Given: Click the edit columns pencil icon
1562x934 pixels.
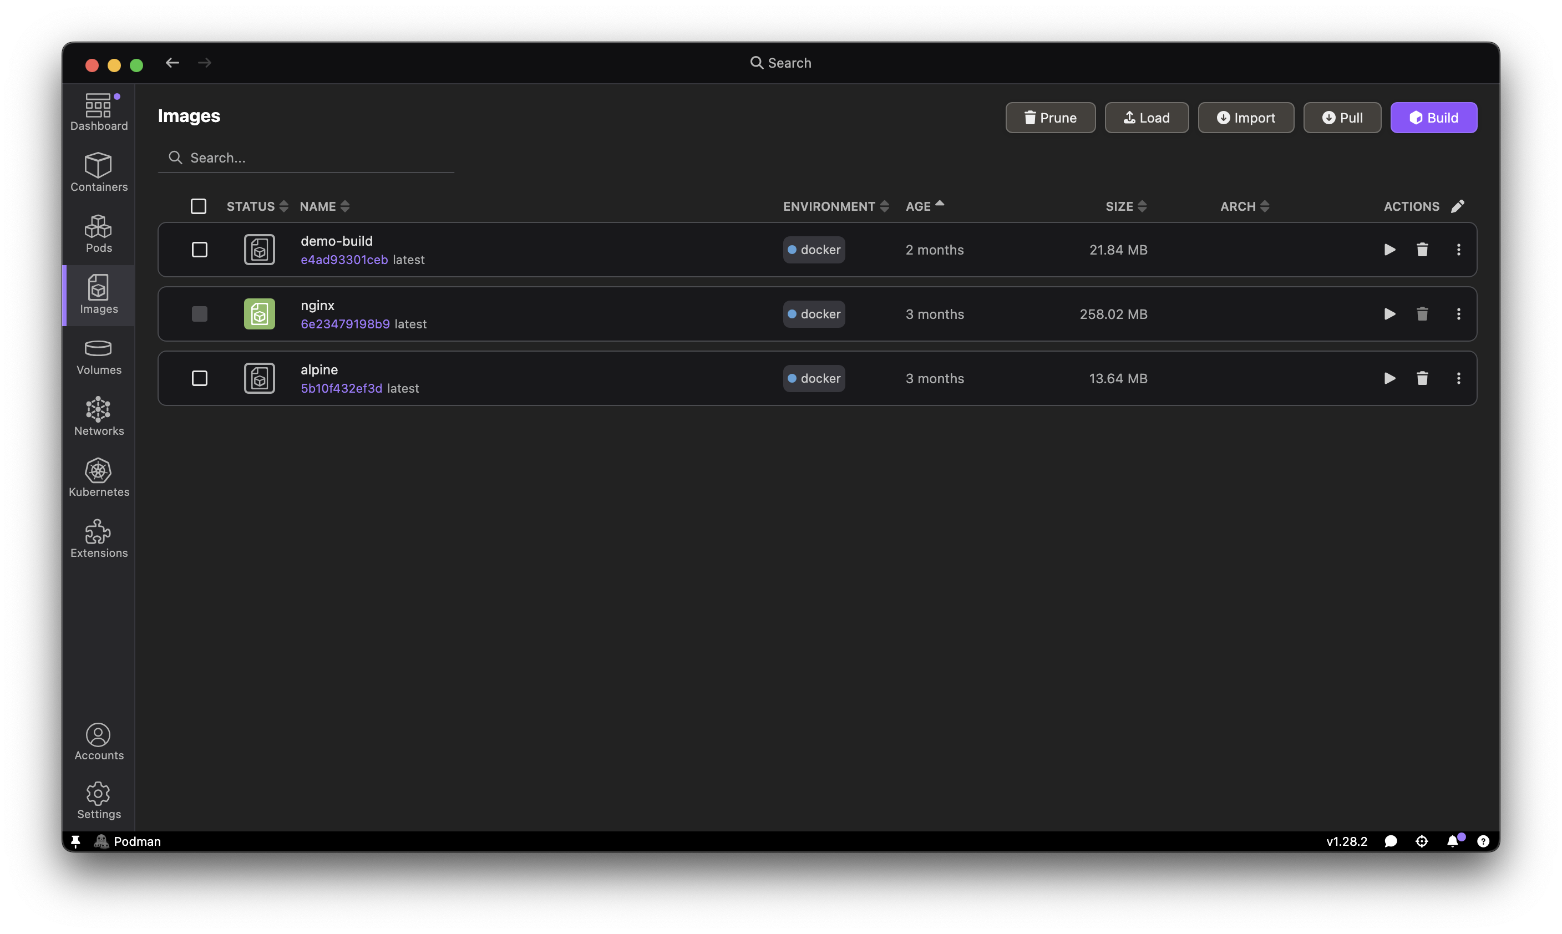Looking at the screenshot, I should coord(1458,206).
